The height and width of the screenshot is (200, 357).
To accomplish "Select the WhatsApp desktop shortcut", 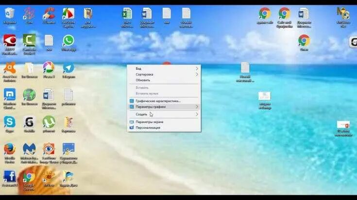I will click(x=68, y=41).
